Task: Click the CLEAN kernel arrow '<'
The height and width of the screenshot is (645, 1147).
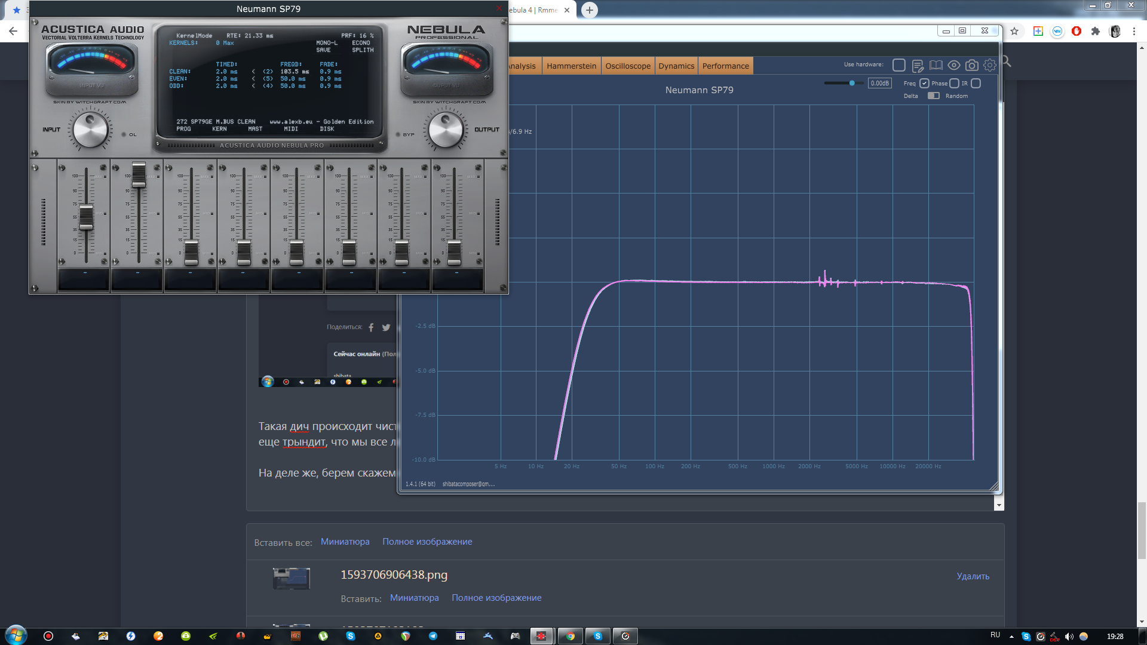Action: coord(253,72)
